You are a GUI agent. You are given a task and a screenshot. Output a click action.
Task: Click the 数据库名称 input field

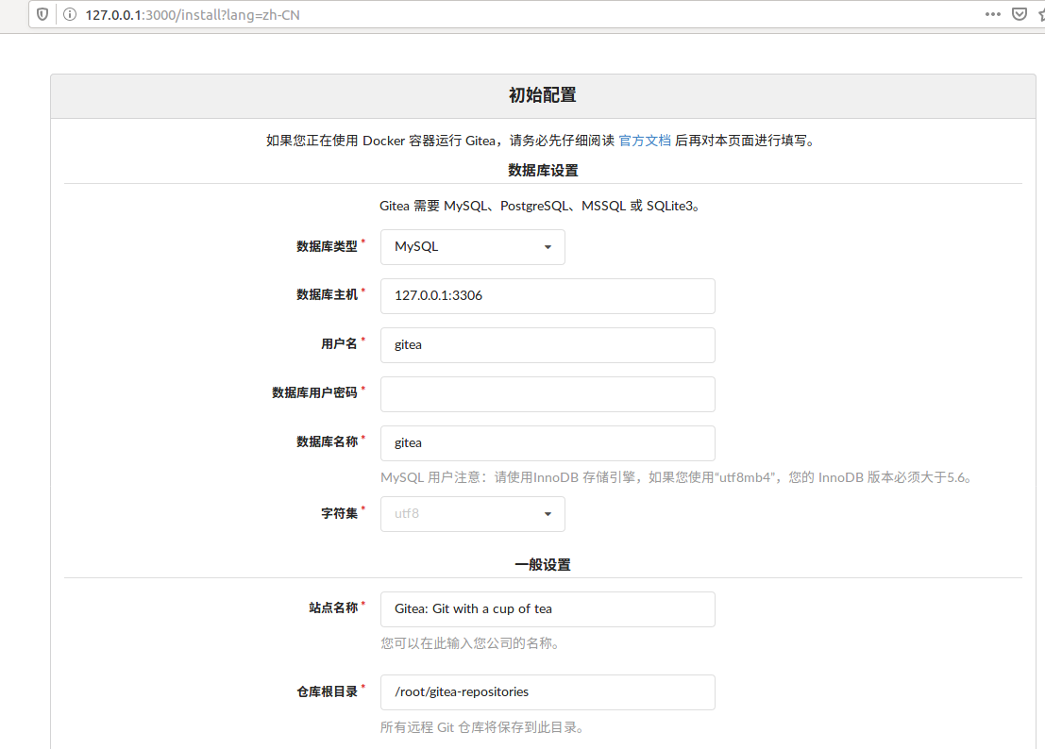point(548,443)
